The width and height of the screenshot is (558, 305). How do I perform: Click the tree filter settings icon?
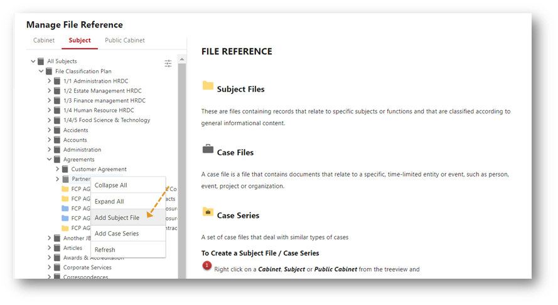pyautogui.click(x=168, y=63)
